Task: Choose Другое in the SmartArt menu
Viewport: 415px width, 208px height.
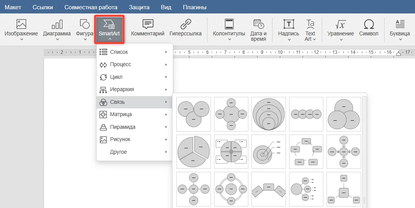Action: click(134, 152)
